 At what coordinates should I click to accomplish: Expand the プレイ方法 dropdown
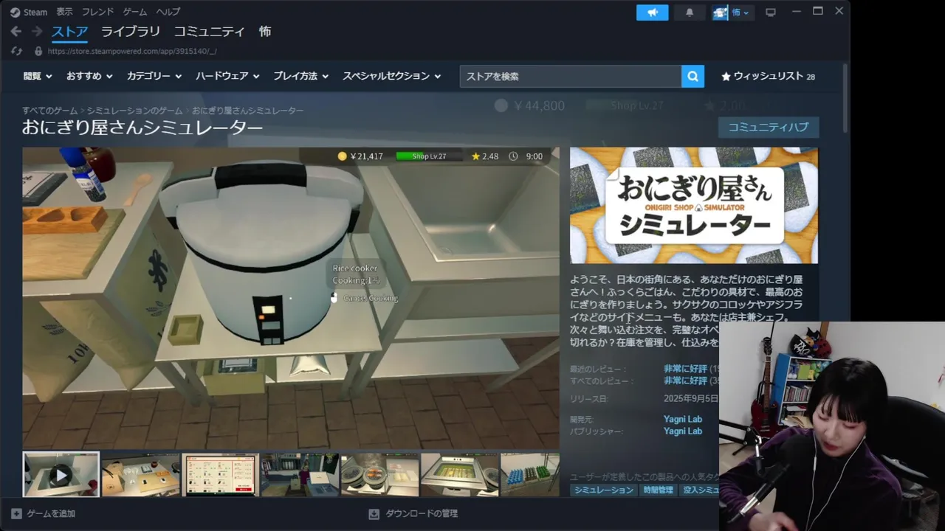pyautogui.click(x=300, y=76)
